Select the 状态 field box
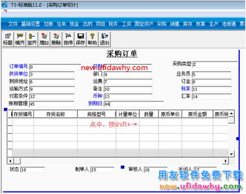Viewport: 246px width, 194px height. (32, 169)
